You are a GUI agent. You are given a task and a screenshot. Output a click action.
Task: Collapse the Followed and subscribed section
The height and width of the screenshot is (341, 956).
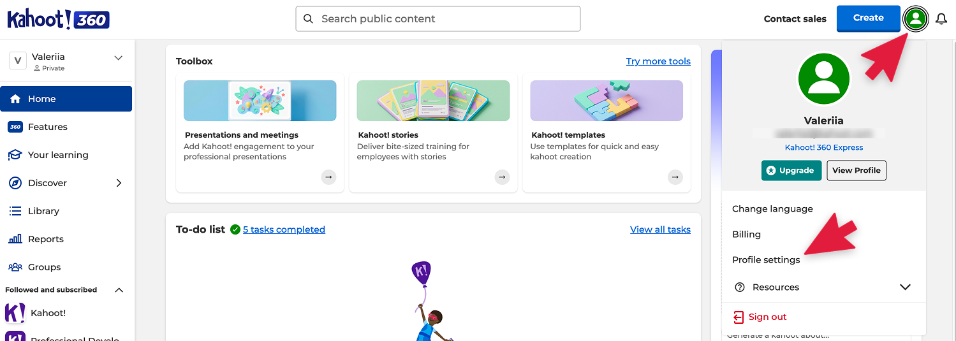click(x=119, y=290)
